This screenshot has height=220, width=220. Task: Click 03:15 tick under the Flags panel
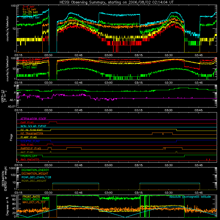point(139,165)
